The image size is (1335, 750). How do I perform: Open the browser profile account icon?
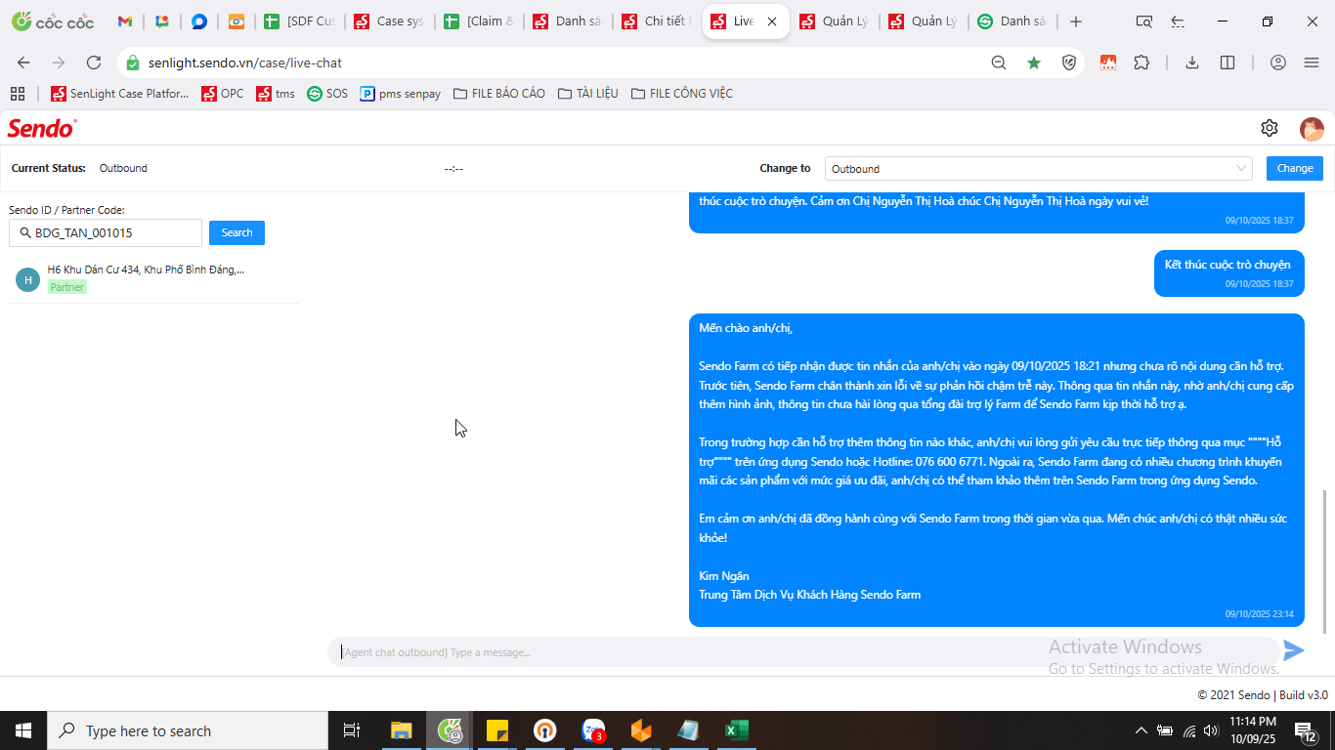pos(1278,62)
